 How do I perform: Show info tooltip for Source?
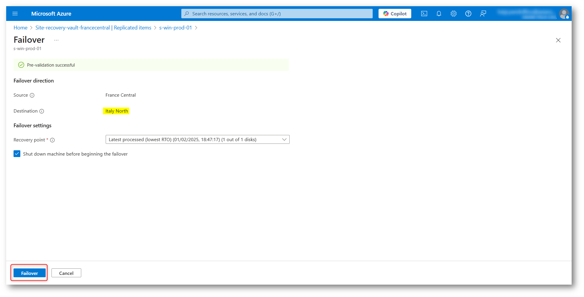[32, 95]
